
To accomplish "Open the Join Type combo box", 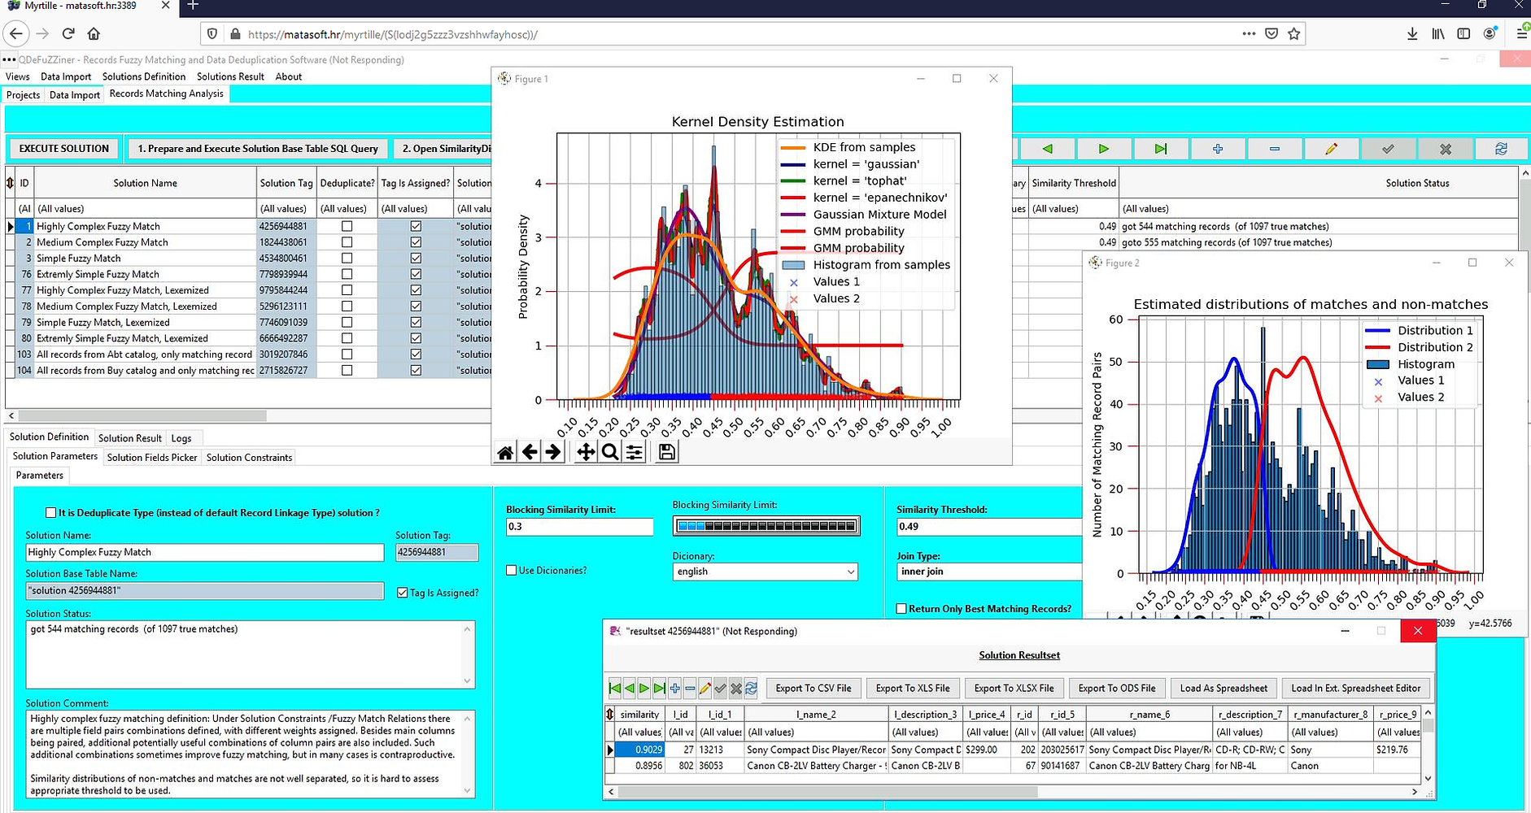I will click(x=988, y=572).
